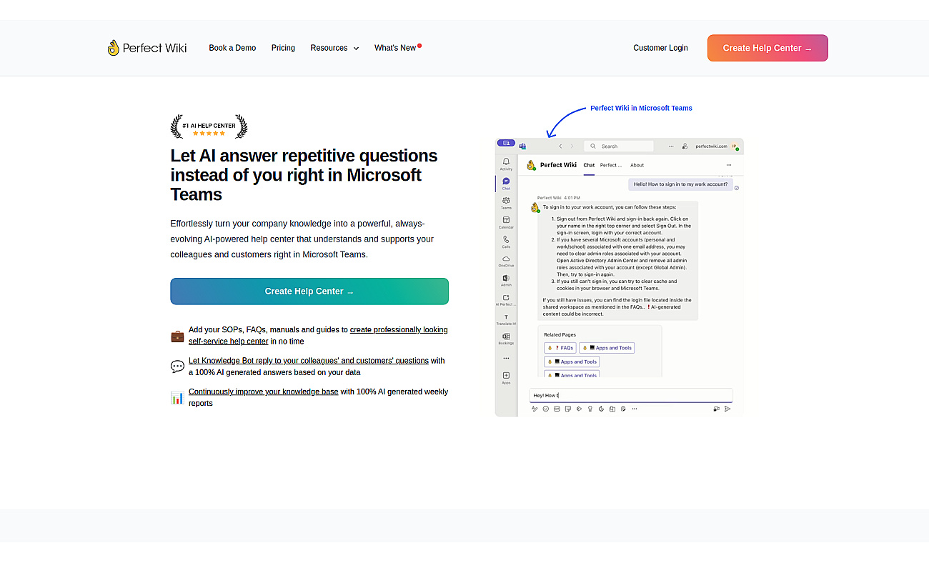Click the Teams Search field
Image resolution: width=929 pixels, height=563 pixels.
[619, 146]
